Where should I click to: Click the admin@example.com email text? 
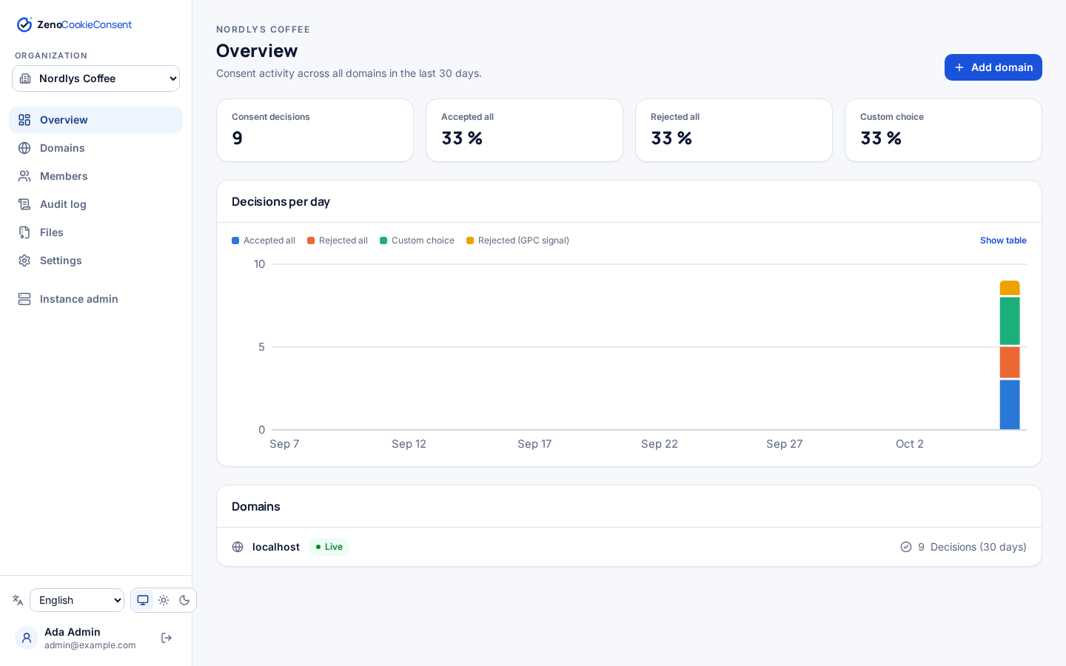tap(90, 645)
